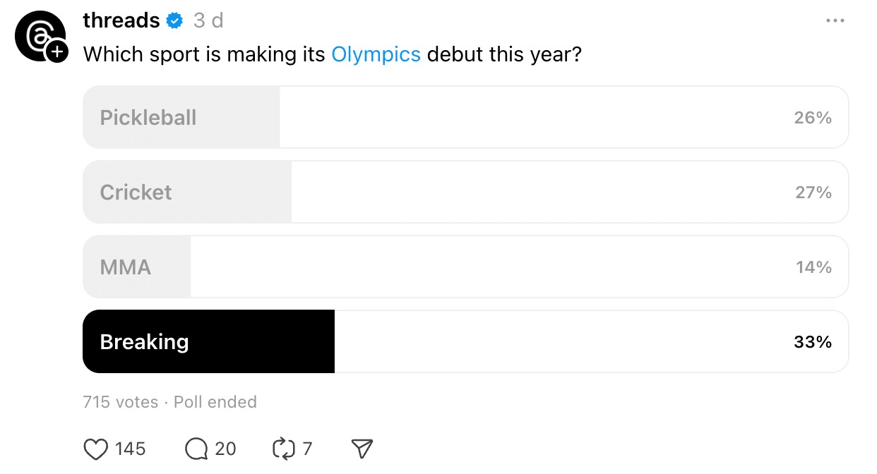877x474 pixels.
Task: Repost using the repost arrows icon
Action: pos(282,449)
